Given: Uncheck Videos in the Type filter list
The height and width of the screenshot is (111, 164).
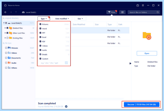Looking at the screenshot, I should click(40, 46).
